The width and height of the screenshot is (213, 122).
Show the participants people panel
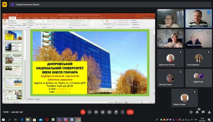click(x=197, y=112)
